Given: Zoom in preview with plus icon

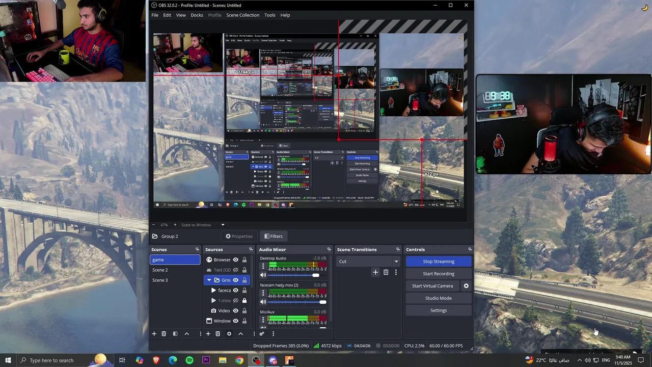Looking at the screenshot, I should click(x=175, y=225).
